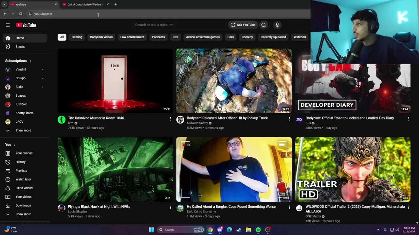Select the Law enforcement filter chip
The width and height of the screenshot is (419, 235).
click(x=132, y=37)
